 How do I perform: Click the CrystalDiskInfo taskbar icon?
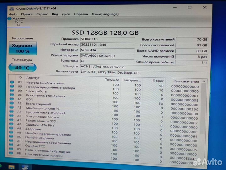pos(25,167)
